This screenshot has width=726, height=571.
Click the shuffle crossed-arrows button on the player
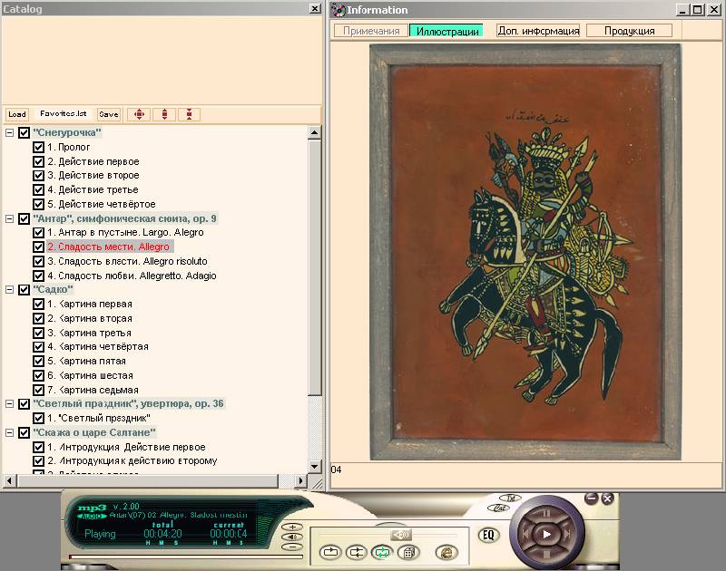click(356, 552)
